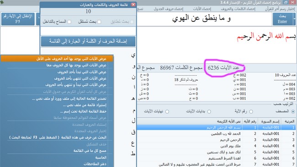Click the بحث Enter search button
The image size is (297, 167).
282,19
